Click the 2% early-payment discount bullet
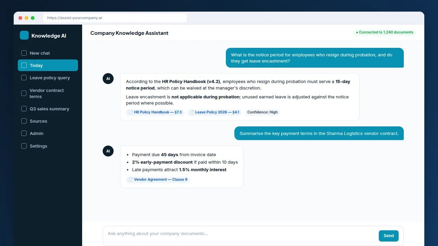 185,162
